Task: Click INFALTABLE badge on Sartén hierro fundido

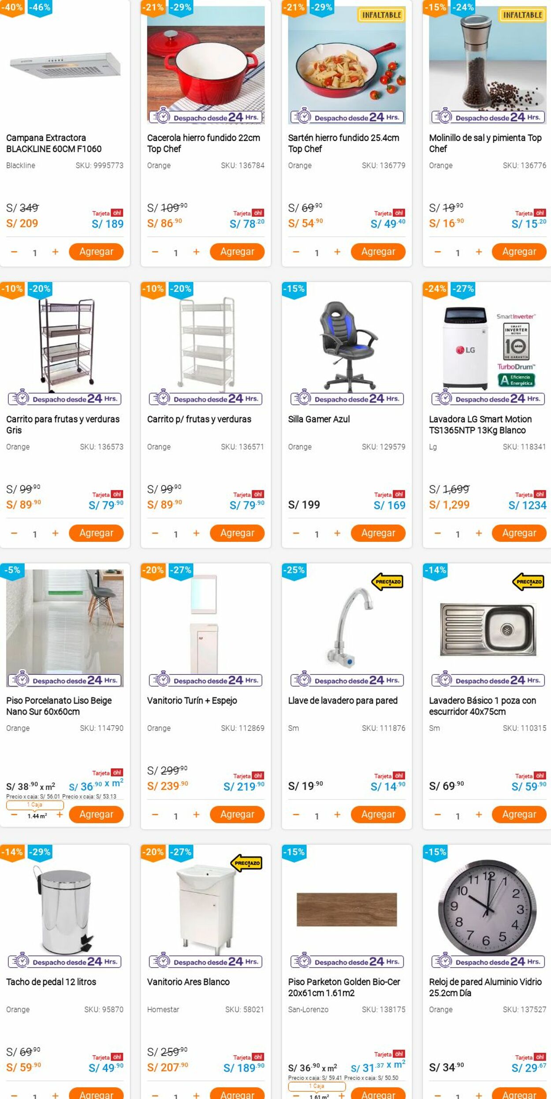Action: 382,15
